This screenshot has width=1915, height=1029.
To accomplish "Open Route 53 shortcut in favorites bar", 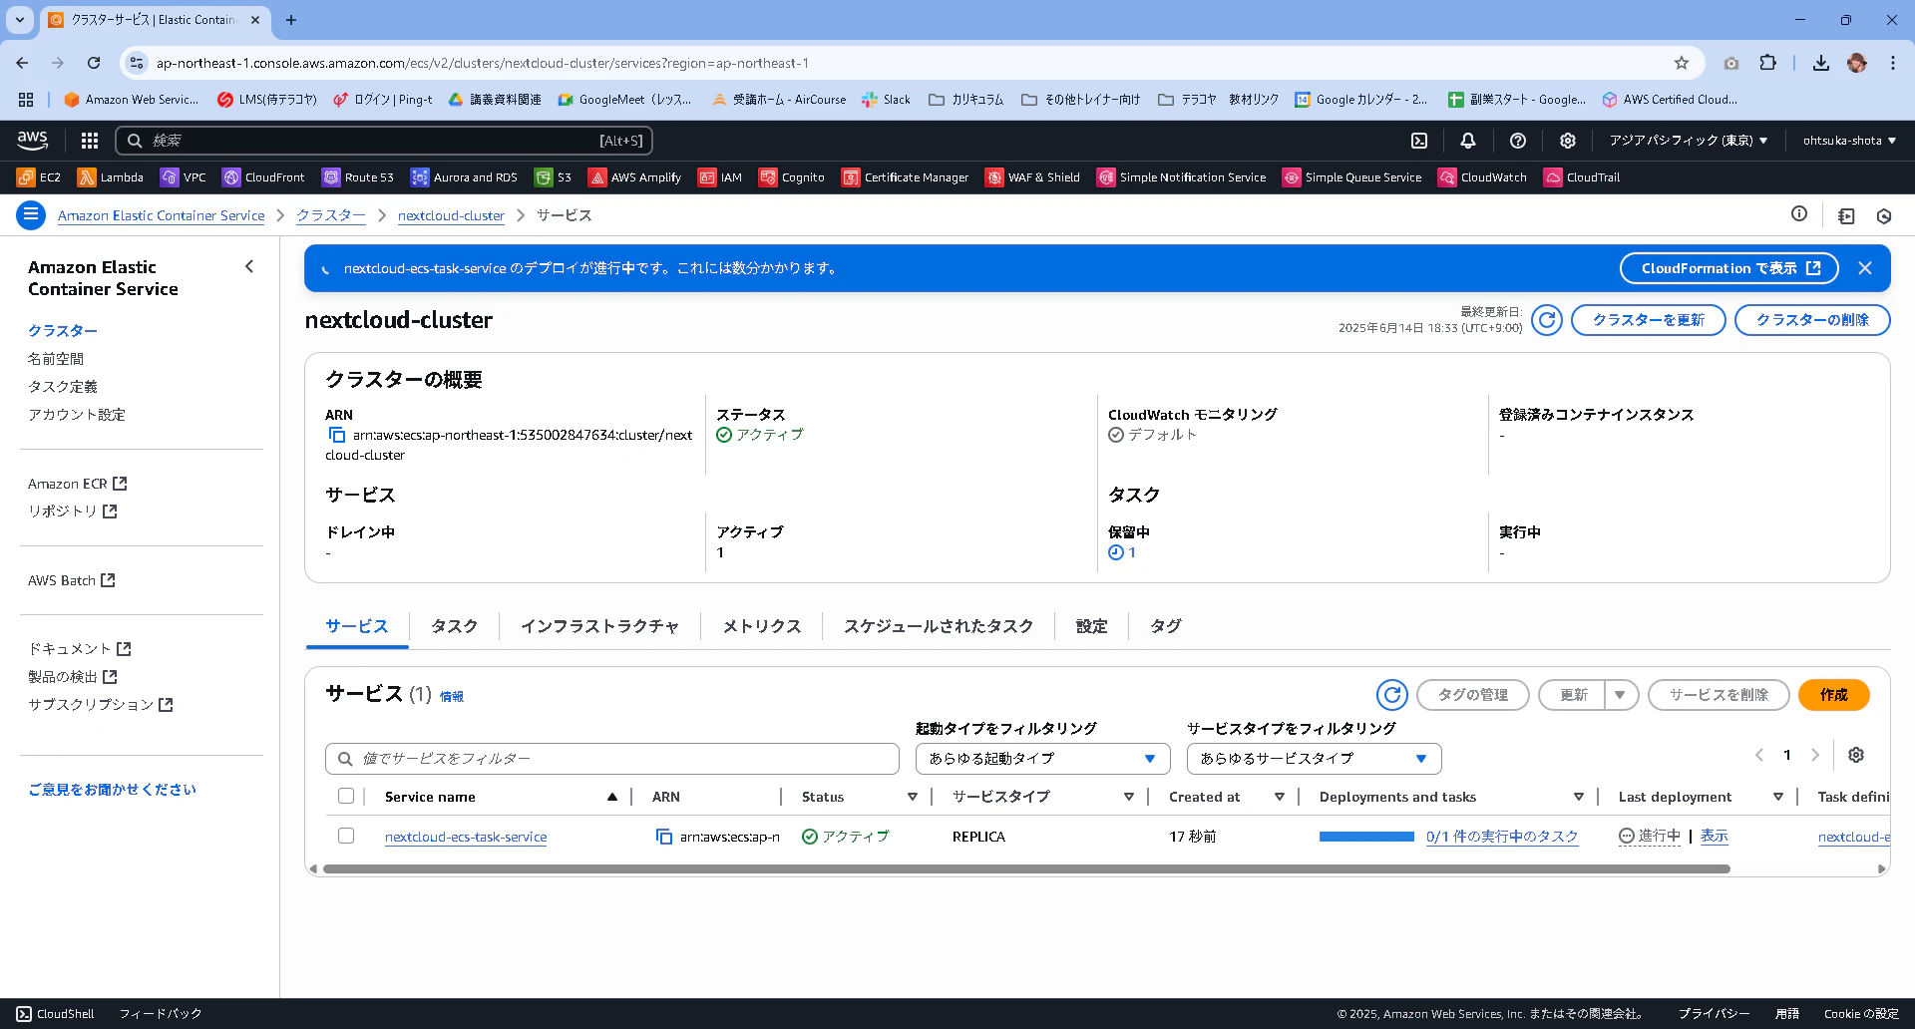I will (x=358, y=177).
